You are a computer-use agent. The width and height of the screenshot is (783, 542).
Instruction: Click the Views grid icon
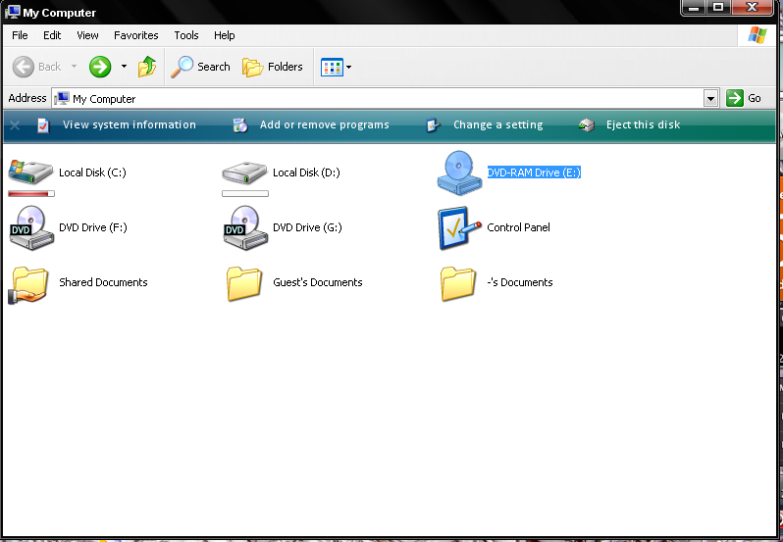point(332,67)
